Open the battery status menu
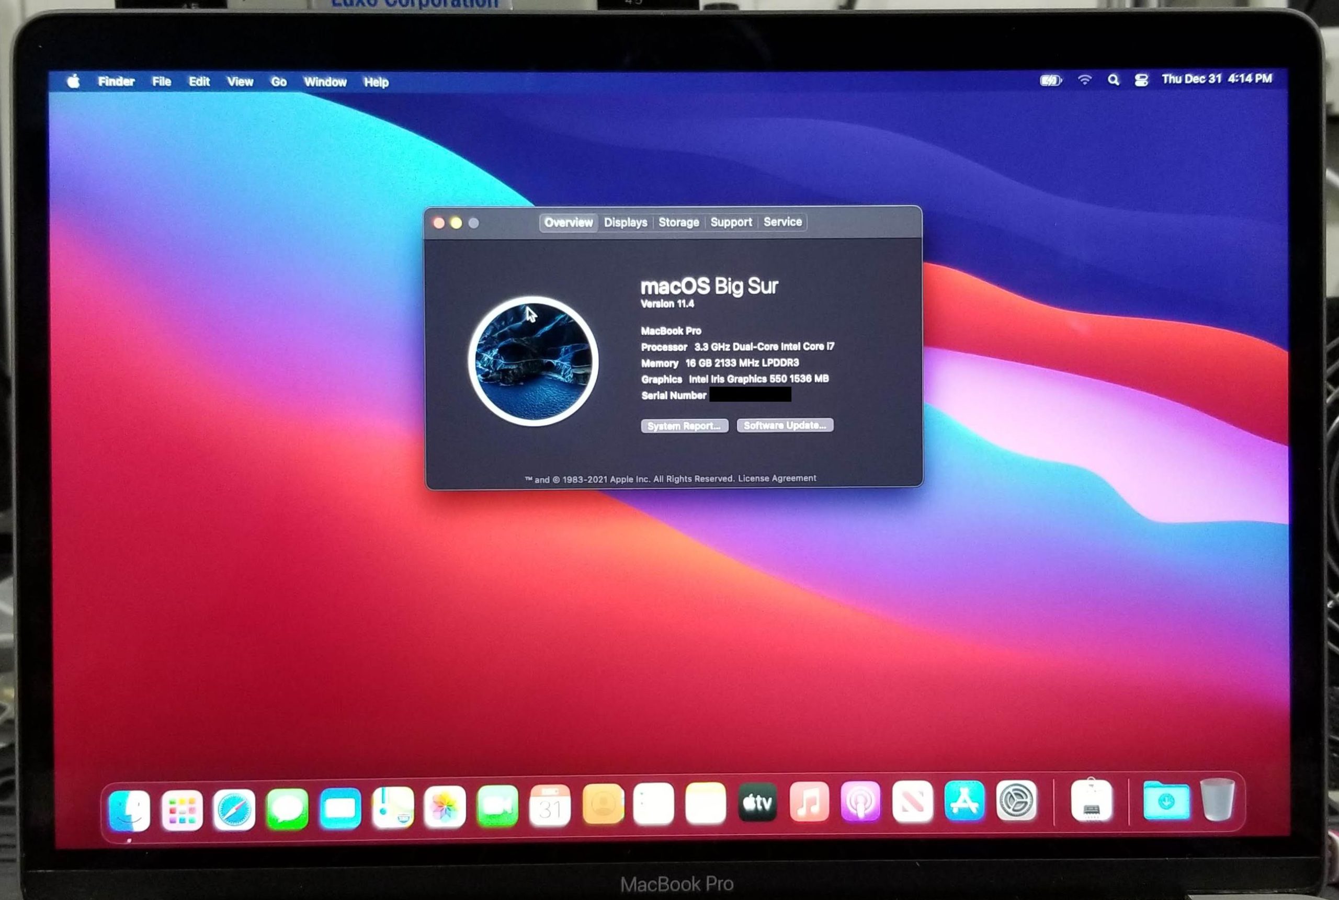Screen dimensions: 1339x900 tap(1050, 81)
